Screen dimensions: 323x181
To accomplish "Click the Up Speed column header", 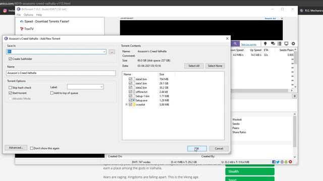I will (255, 50).
